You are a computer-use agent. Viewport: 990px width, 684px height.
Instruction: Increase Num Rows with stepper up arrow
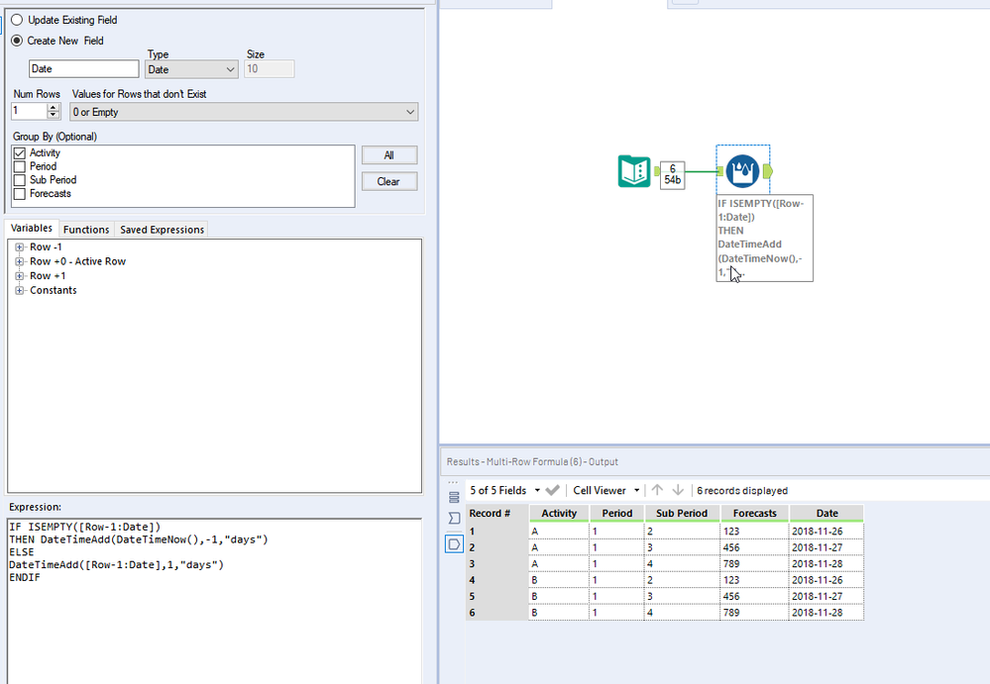(x=54, y=107)
